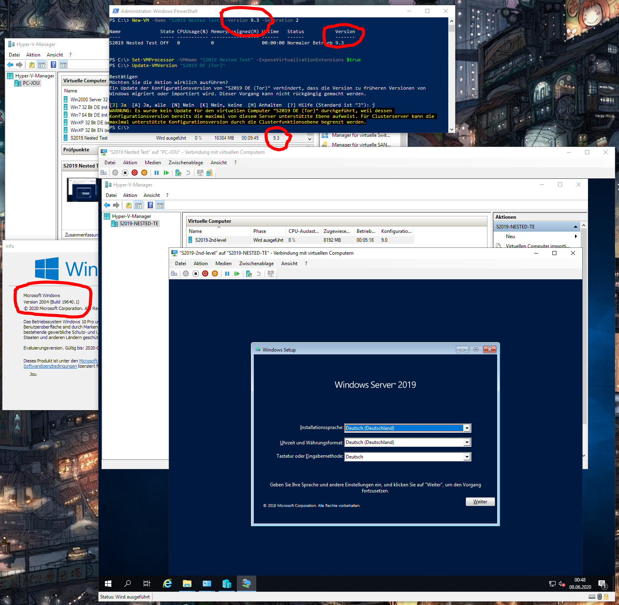Open Datei menu in S2019-2nd-level window
Viewport: 619px width, 605px height.
pos(180,264)
